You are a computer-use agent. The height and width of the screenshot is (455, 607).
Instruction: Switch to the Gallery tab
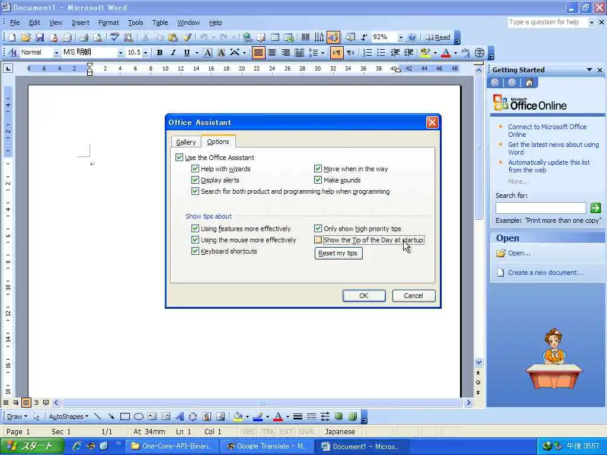(x=186, y=142)
